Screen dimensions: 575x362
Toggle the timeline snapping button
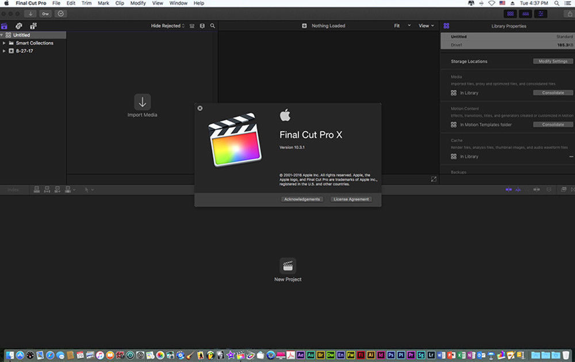click(536, 190)
